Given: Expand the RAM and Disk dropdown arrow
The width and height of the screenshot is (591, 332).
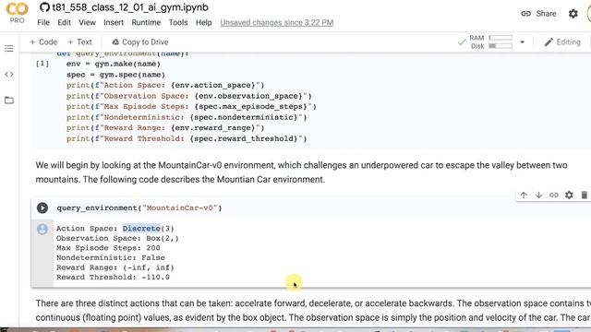Looking at the screenshot, I should coord(522,42).
